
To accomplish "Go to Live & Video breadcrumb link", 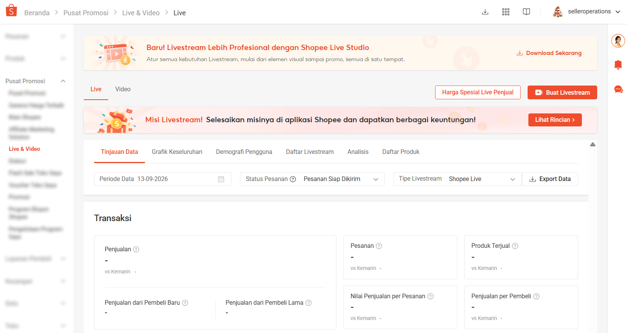I will [x=141, y=13].
